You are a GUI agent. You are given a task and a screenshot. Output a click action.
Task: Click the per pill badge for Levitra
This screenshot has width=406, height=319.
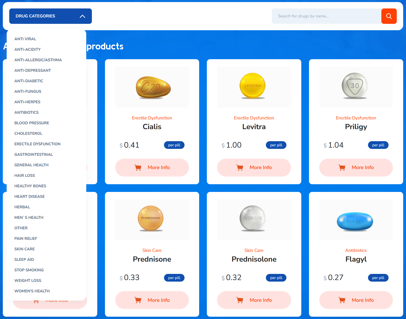(276, 145)
